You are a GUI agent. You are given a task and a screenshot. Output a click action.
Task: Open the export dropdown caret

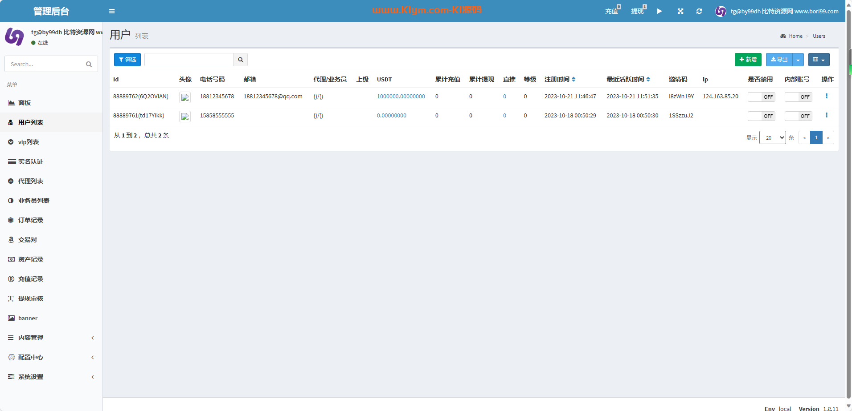point(798,60)
